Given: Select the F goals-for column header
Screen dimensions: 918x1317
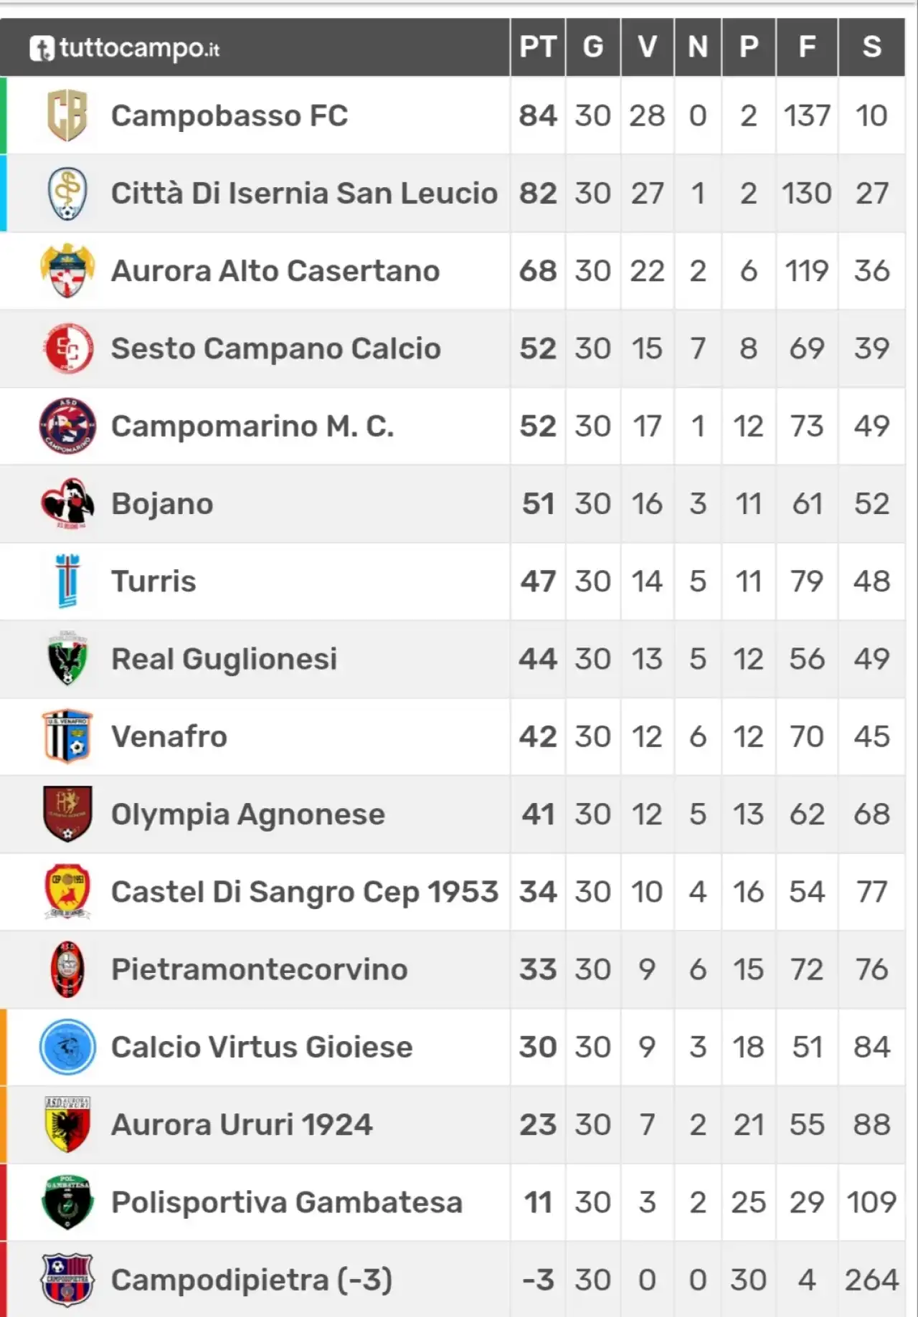Looking at the screenshot, I should point(807,47).
